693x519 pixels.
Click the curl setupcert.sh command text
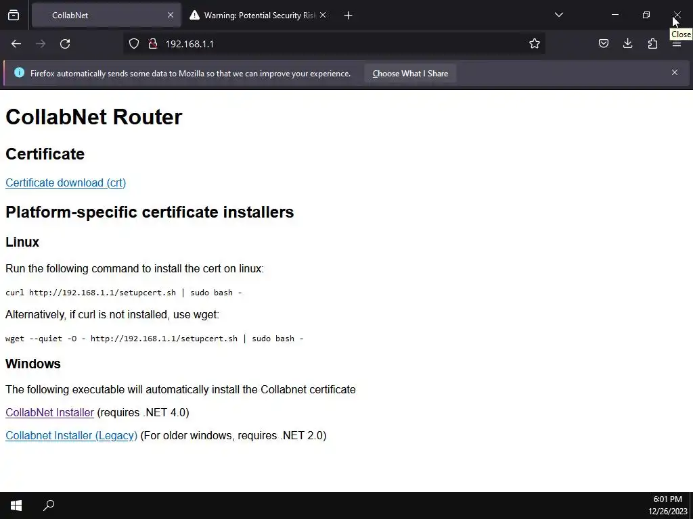coord(124,293)
